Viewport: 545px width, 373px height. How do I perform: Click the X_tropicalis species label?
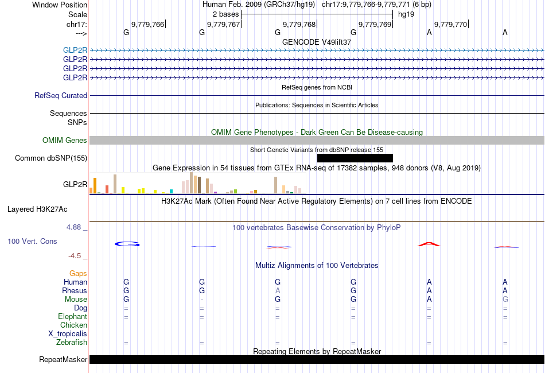click(68, 334)
